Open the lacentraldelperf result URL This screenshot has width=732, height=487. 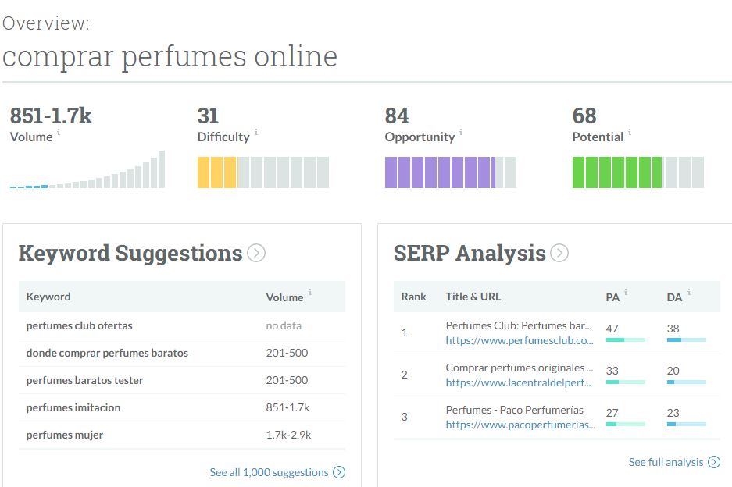point(520,382)
